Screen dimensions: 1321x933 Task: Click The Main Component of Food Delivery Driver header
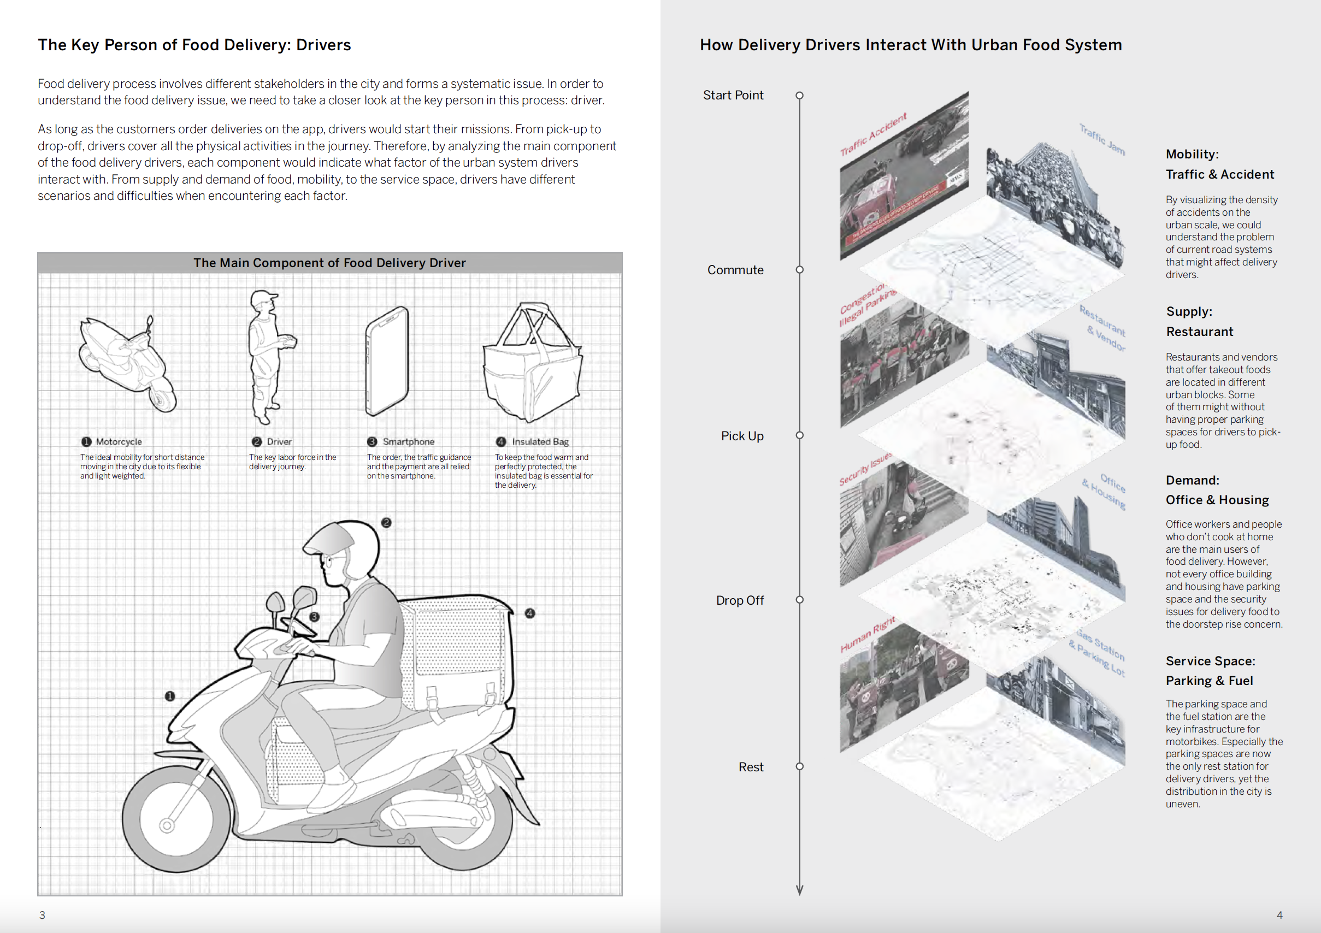point(329,263)
